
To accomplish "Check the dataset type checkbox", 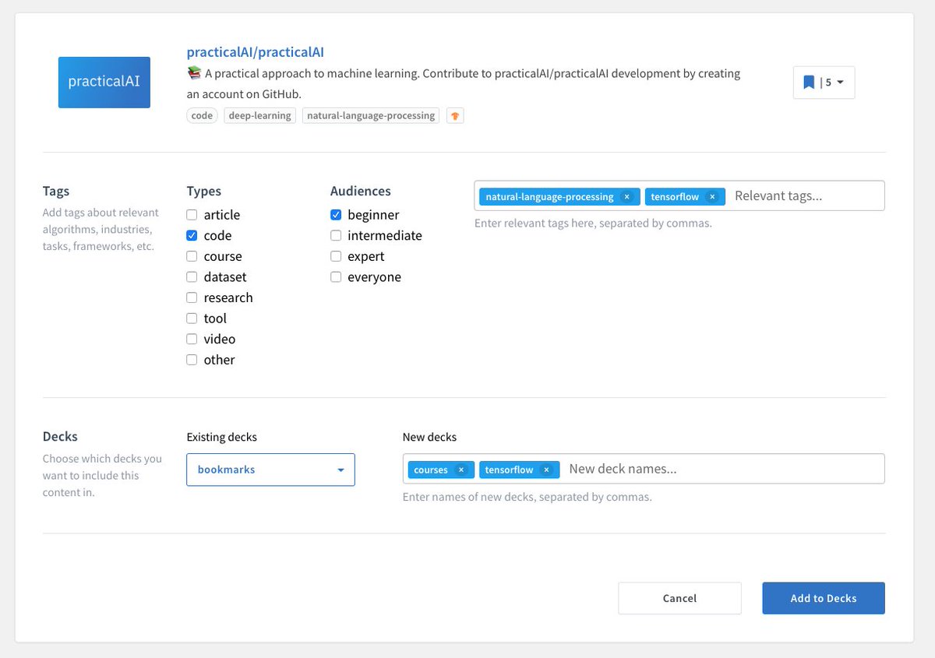I will coord(192,276).
